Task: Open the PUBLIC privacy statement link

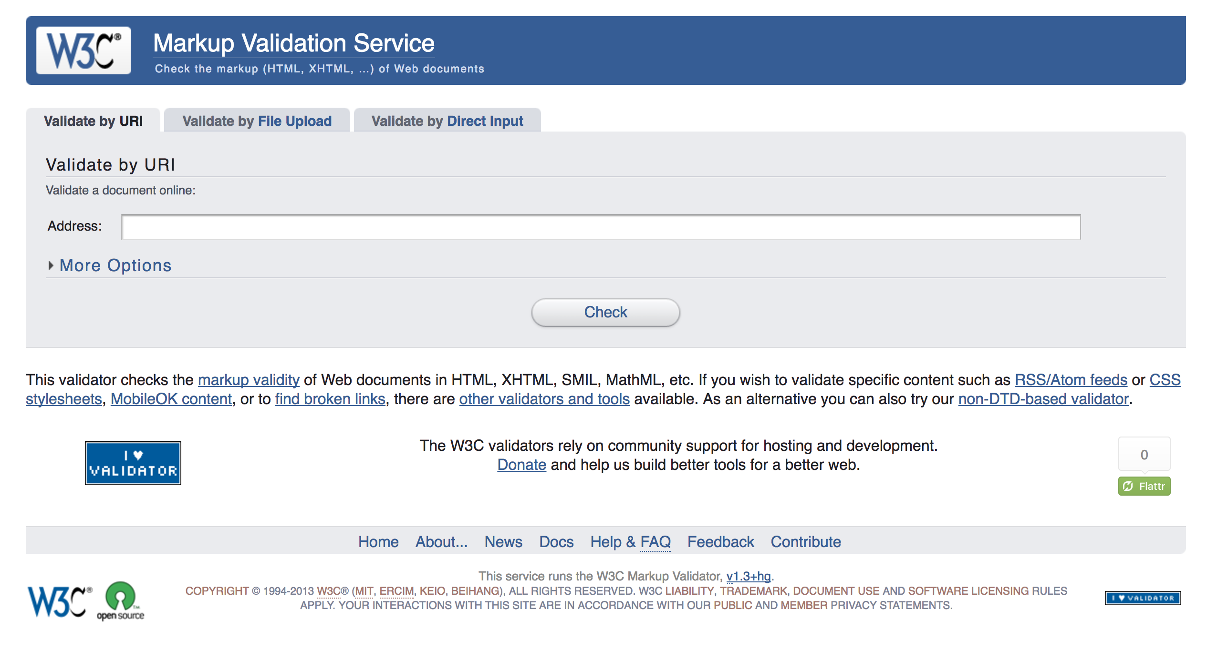Action: [733, 605]
